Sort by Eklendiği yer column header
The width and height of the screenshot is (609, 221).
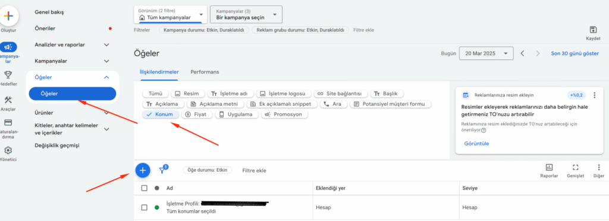(x=331, y=188)
